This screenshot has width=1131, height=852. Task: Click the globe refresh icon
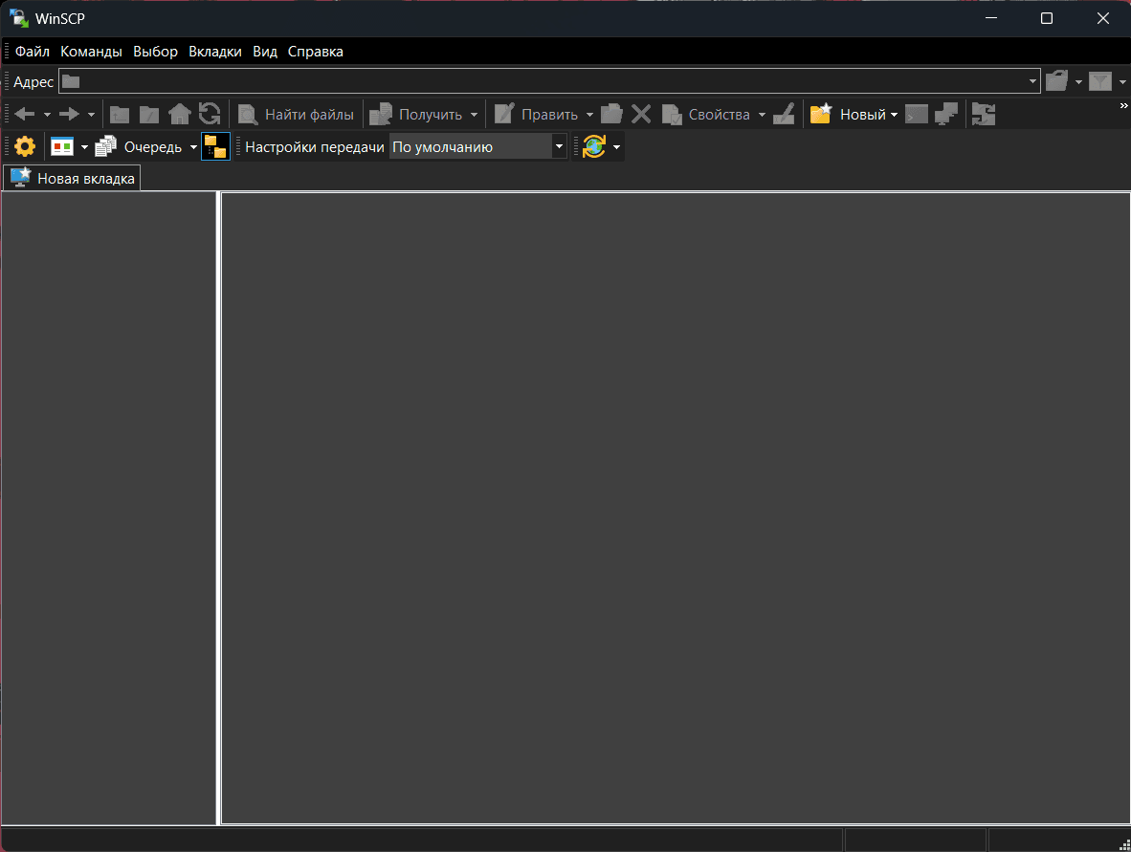[593, 146]
